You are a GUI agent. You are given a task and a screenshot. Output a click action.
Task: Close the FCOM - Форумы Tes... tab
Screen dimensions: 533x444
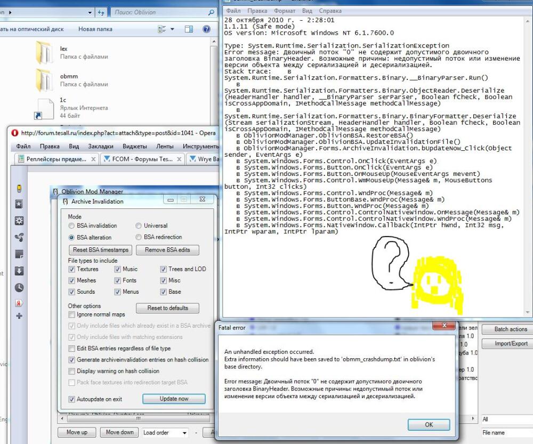[x=179, y=159]
